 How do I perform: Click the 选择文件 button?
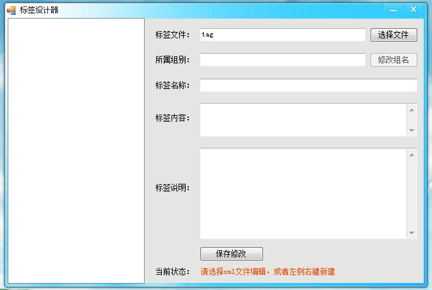tap(394, 35)
